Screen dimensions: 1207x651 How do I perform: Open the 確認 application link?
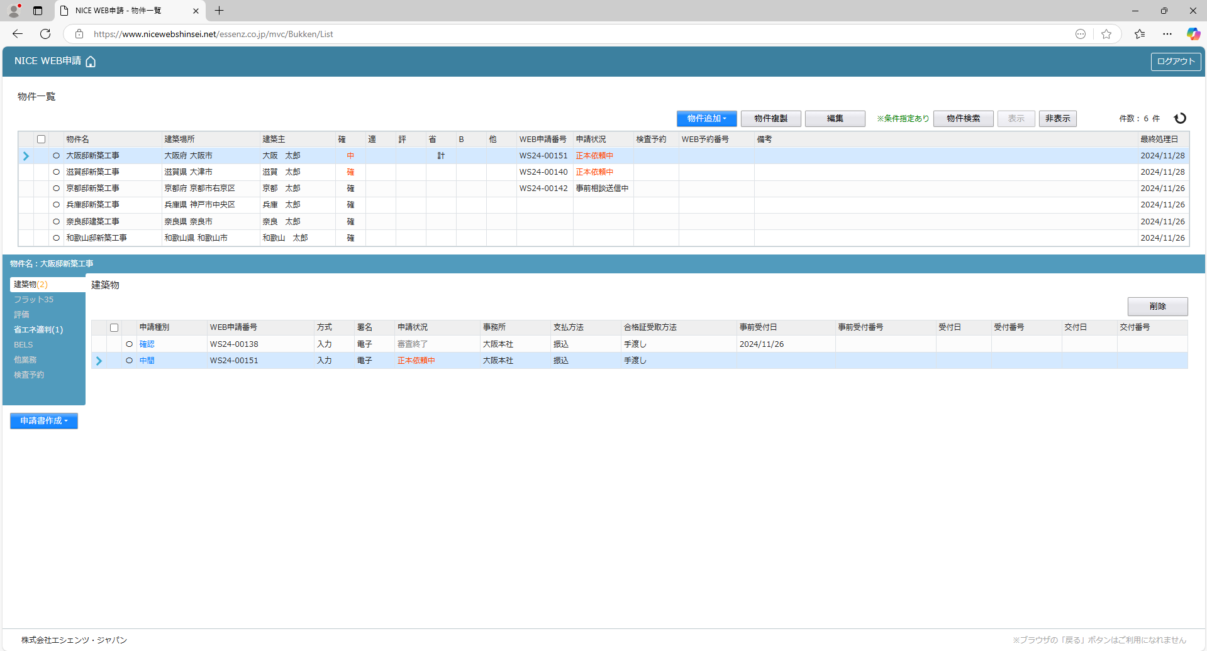coord(147,344)
